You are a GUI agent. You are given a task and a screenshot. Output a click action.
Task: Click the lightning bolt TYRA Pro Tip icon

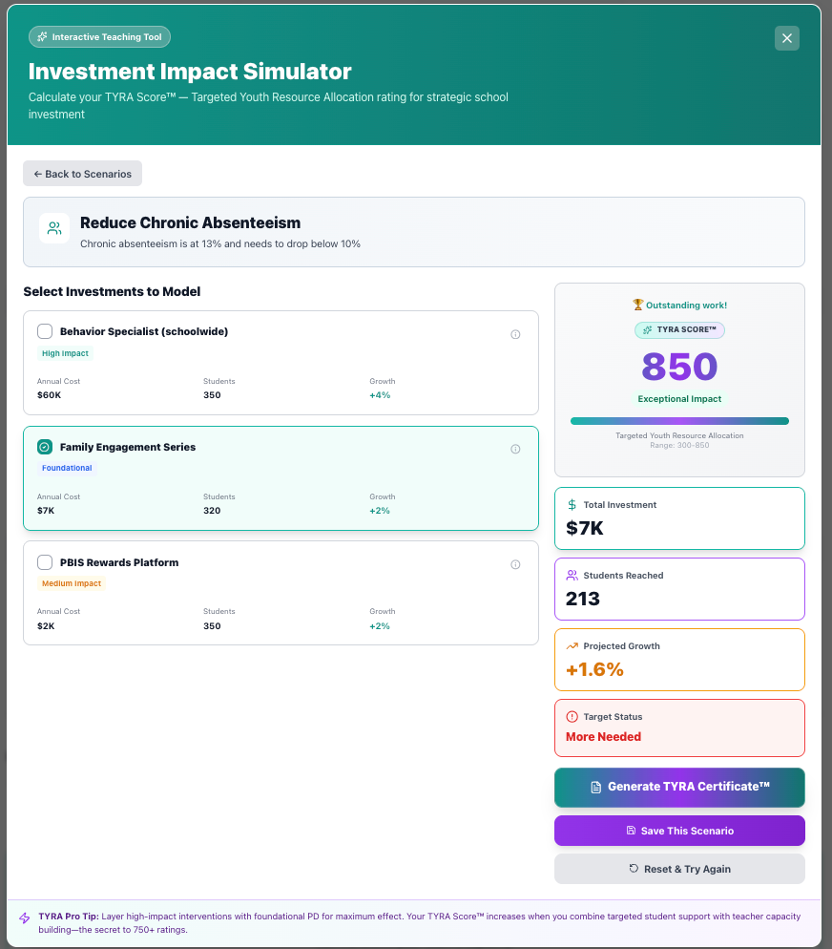(x=25, y=918)
